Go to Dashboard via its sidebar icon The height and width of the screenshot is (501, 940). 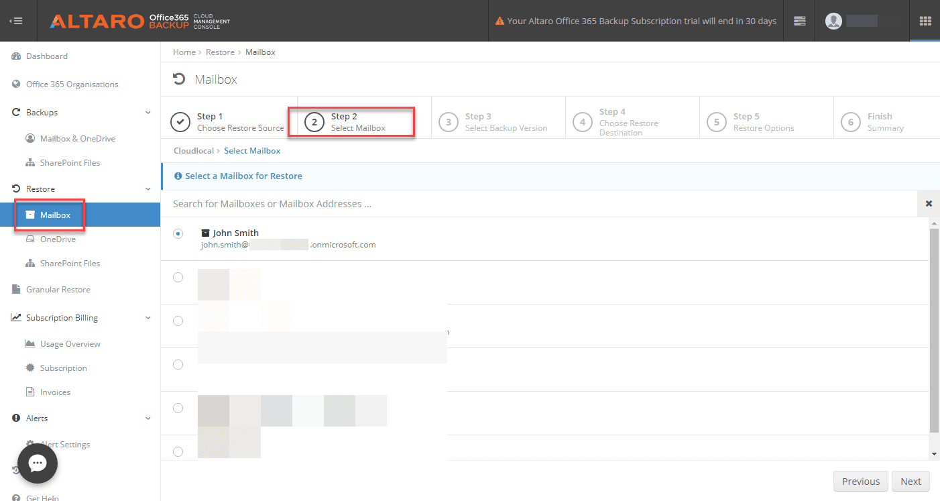pyautogui.click(x=16, y=56)
